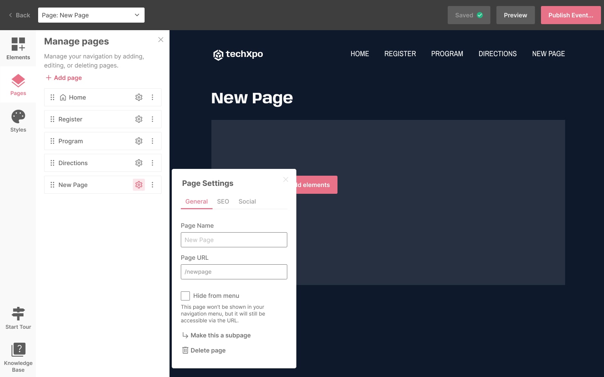Click the Add page link
This screenshot has width=604, height=377.
pos(64,78)
